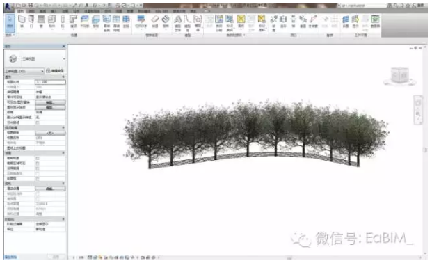Select the Ceiling (天花板) tool
432x263 pixels.
point(85,22)
